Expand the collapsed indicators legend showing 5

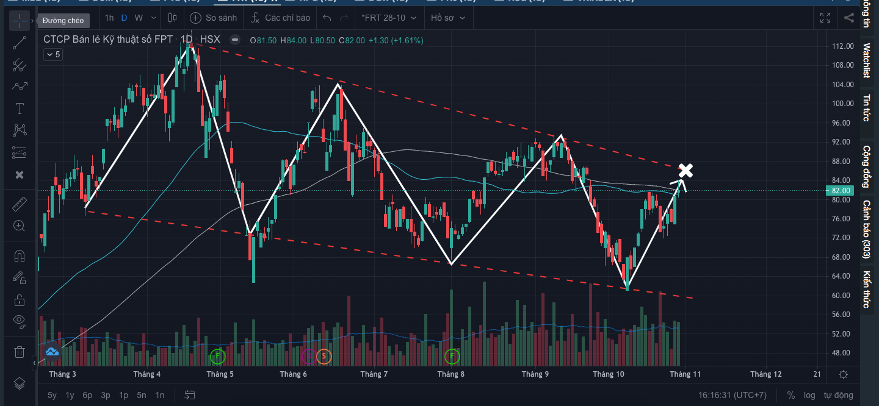coord(52,54)
